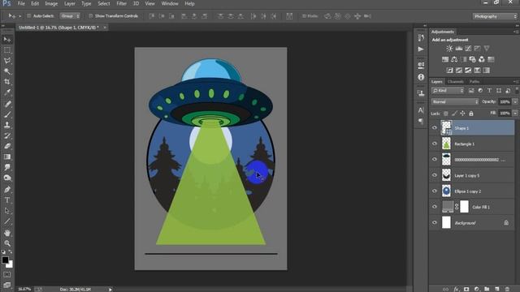The height and width of the screenshot is (292, 520).
Task: Add Brightness/Contrast adjustment icon
Action: [449, 49]
